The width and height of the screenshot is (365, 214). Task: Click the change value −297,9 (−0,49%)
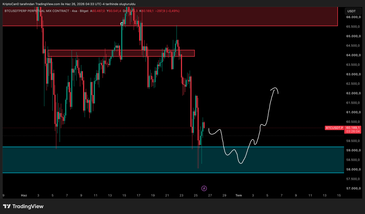point(167,11)
